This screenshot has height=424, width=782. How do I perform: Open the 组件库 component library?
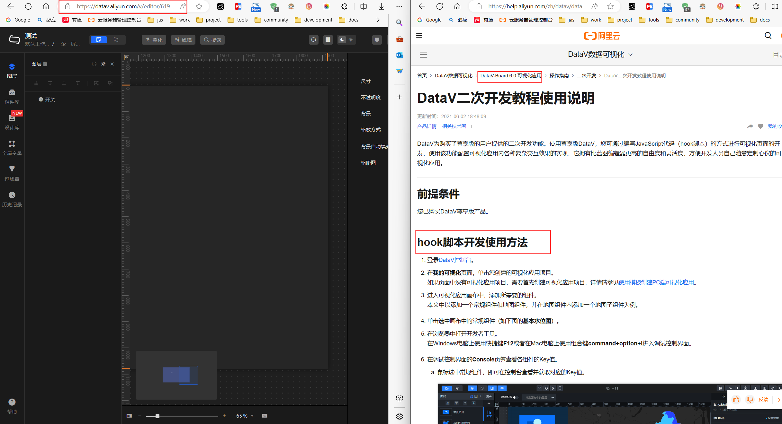[12, 96]
